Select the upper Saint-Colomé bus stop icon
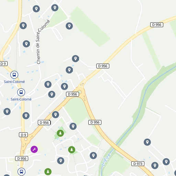The width and height of the screenshot is (176, 176). pos(14,75)
